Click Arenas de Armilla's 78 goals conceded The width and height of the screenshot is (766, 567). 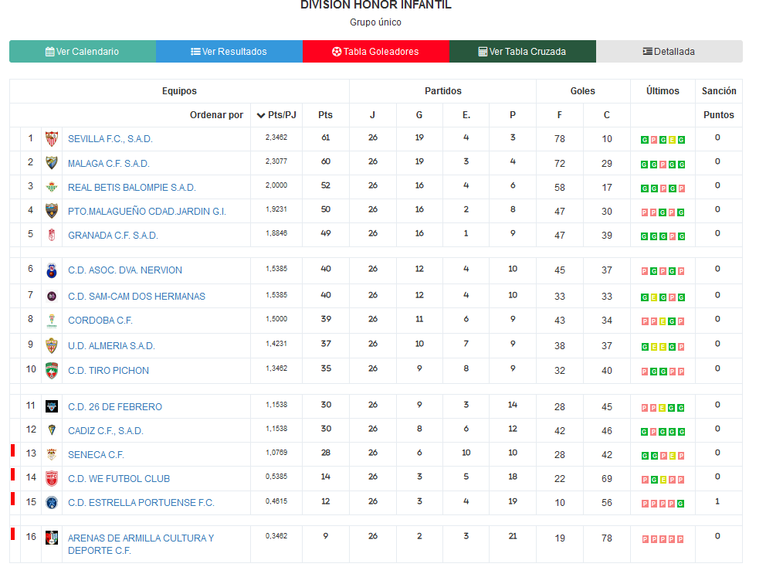click(606, 538)
